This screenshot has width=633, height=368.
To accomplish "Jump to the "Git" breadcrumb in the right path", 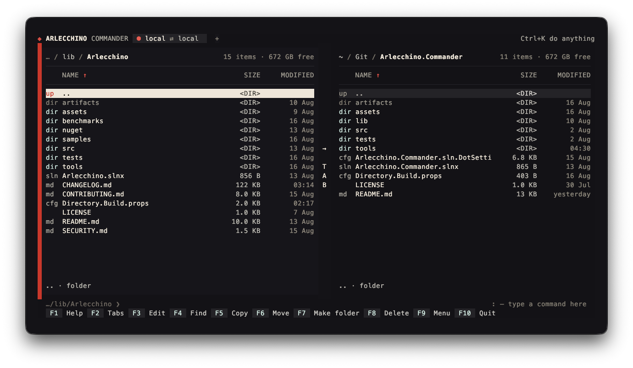I will (361, 57).
